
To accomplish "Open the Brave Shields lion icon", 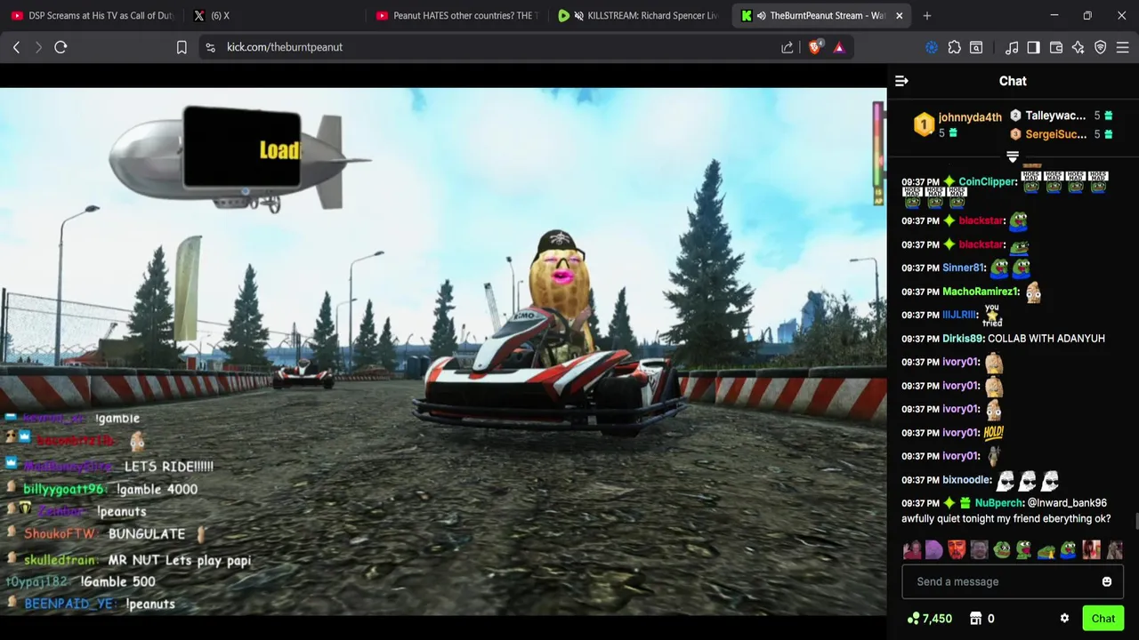I will click(x=815, y=47).
